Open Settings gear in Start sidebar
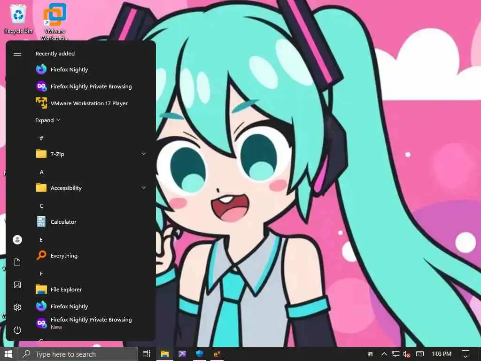This screenshot has height=361, width=481. (17, 307)
